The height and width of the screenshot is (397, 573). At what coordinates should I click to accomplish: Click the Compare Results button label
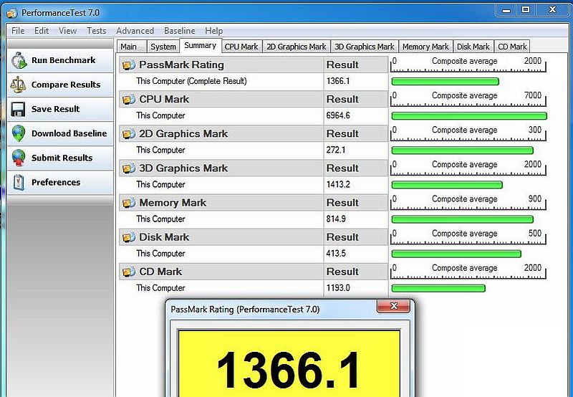(x=66, y=85)
